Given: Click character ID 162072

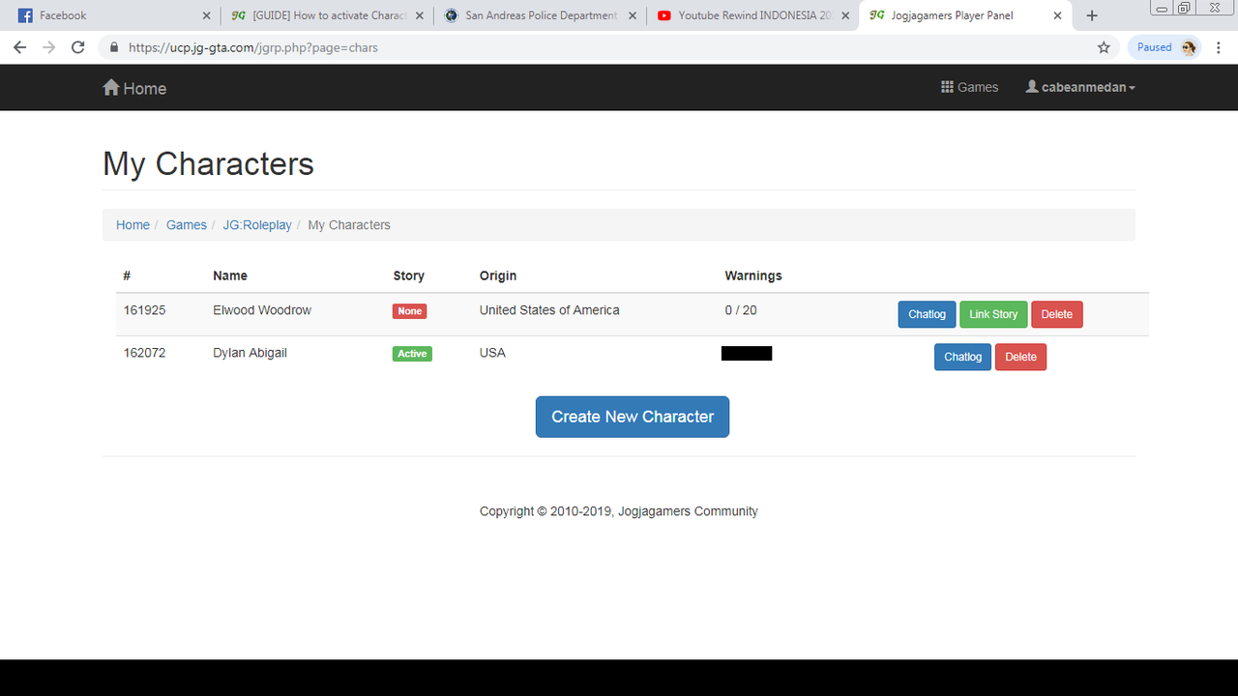Looking at the screenshot, I should pyautogui.click(x=144, y=353).
